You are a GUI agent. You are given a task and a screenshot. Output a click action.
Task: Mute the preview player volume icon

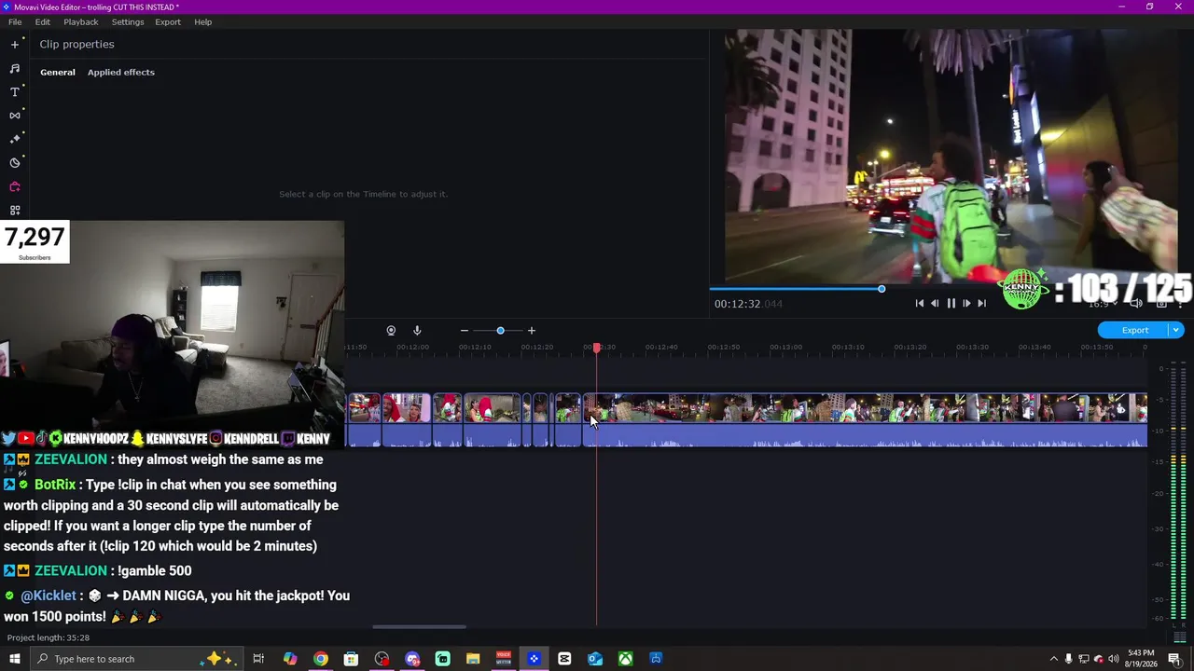point(1136,303)
